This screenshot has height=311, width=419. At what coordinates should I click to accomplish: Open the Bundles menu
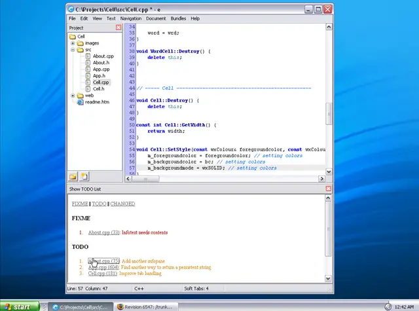pyautogui.click(x=178, y=18)
